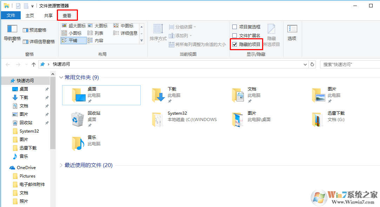Select Photos (照片) folder in sidebar

point(24,201)
